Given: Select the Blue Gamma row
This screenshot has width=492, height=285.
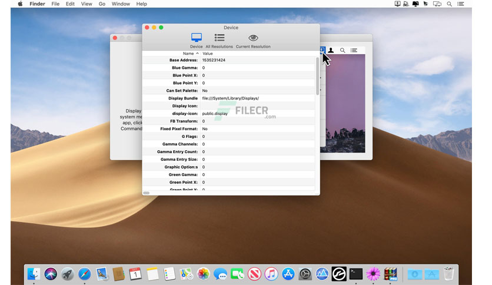Looking at the screenshot, I should pyautogui.click(x=229, y=68).
